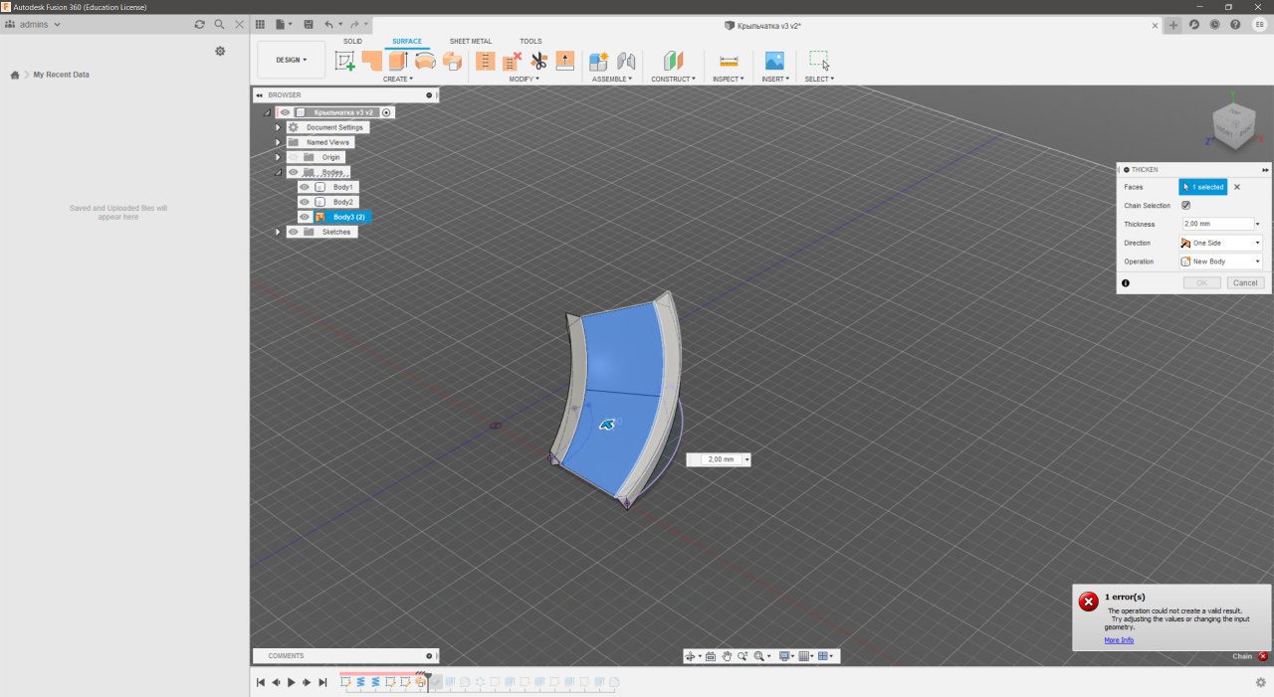Clear the selected faces with X

coord(1237,187)
